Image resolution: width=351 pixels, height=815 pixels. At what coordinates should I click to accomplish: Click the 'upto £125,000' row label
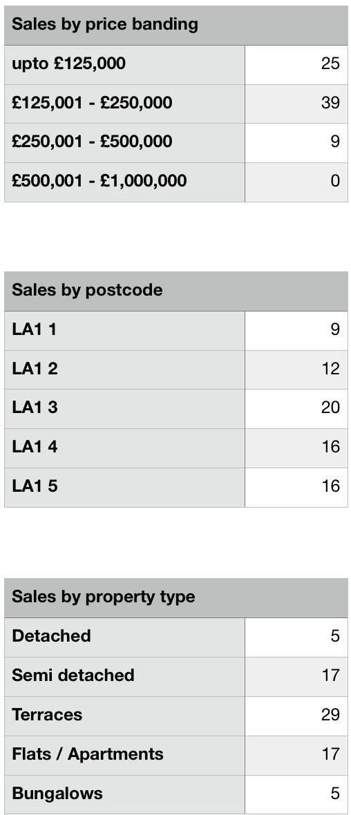[68, 64]
